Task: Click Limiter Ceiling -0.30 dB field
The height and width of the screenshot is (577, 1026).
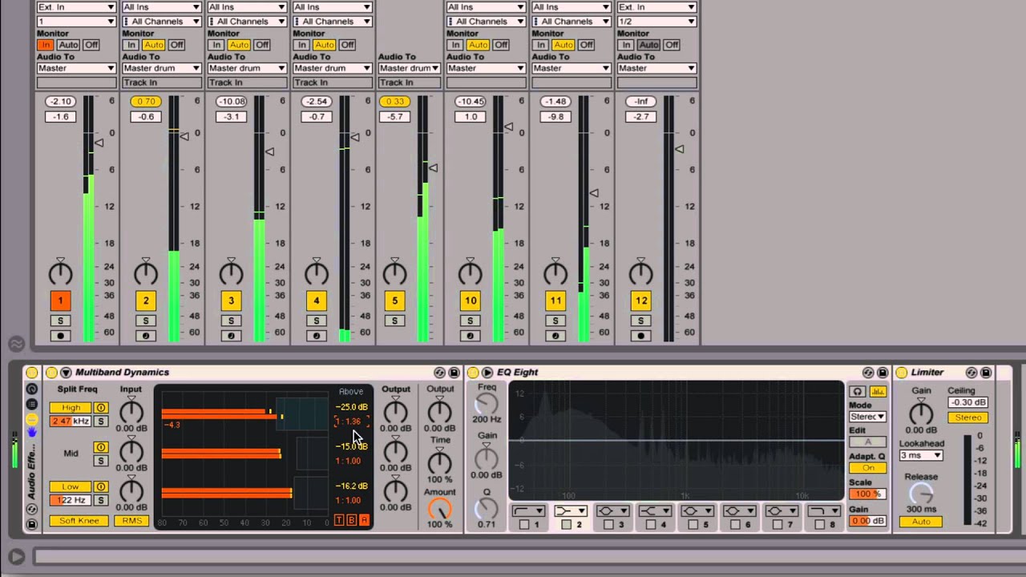Action: [x=967, y=402]
